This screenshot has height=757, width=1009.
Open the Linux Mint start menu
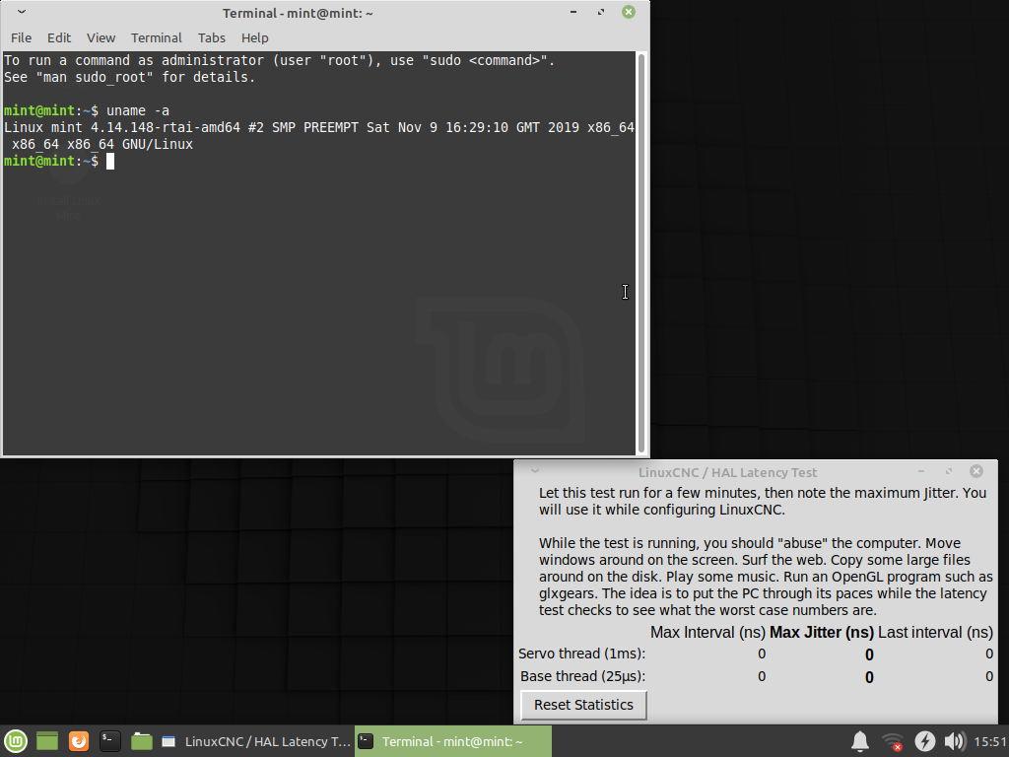click(x=16, y=741)
